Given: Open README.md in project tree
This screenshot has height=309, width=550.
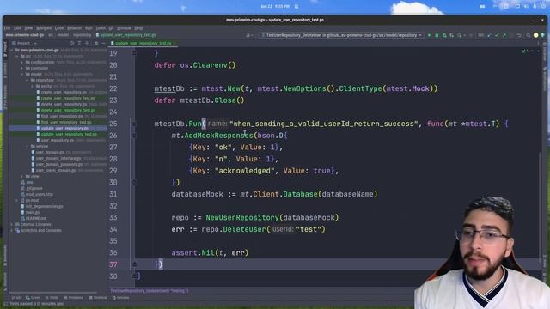Looking at the screenshot, I should (36, 218).
